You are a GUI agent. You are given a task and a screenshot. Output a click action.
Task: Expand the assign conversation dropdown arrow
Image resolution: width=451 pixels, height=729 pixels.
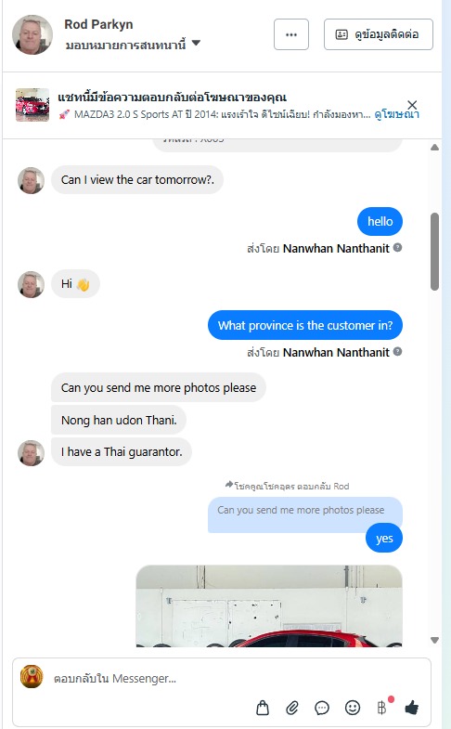196,43
